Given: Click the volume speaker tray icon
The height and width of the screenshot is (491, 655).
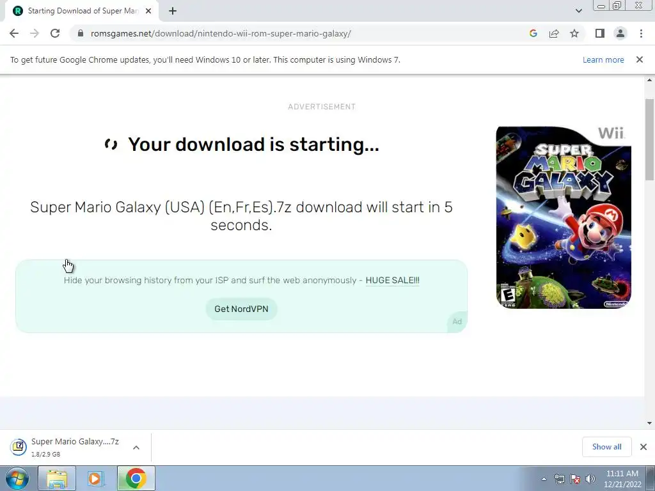Looking at the screenshot, I should (x=590, y=479).
